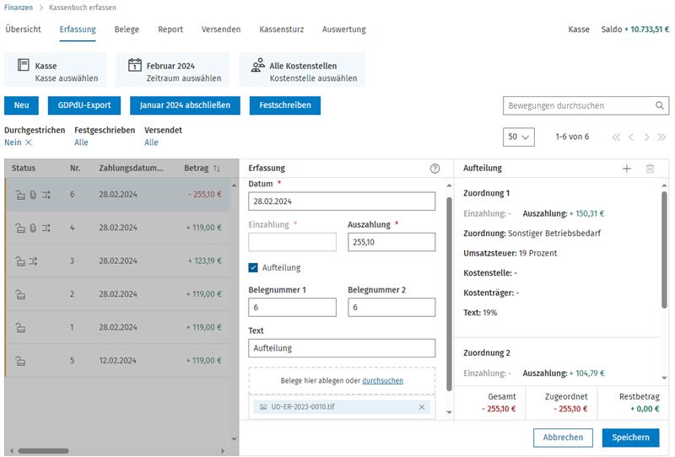This screenshot has width=675, height=457.
Task: Click split shuffle icon in row 6
Action: click(46, 195)
